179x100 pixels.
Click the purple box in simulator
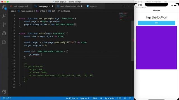coord(156,47)
